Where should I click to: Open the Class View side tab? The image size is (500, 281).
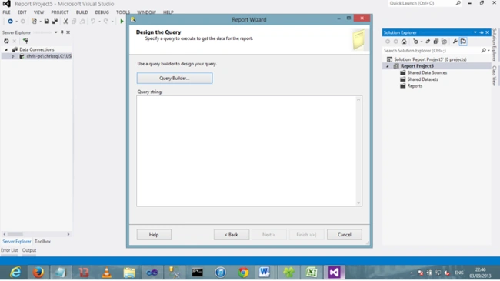pos(495,75)
